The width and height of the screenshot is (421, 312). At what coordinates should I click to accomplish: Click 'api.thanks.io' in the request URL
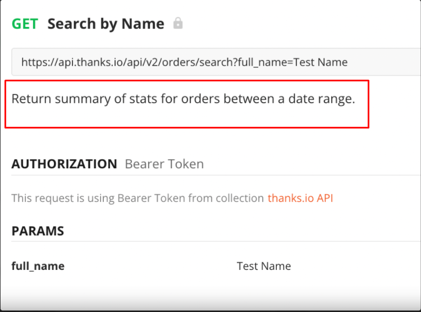pyautogui.click(x=91, y=62)
